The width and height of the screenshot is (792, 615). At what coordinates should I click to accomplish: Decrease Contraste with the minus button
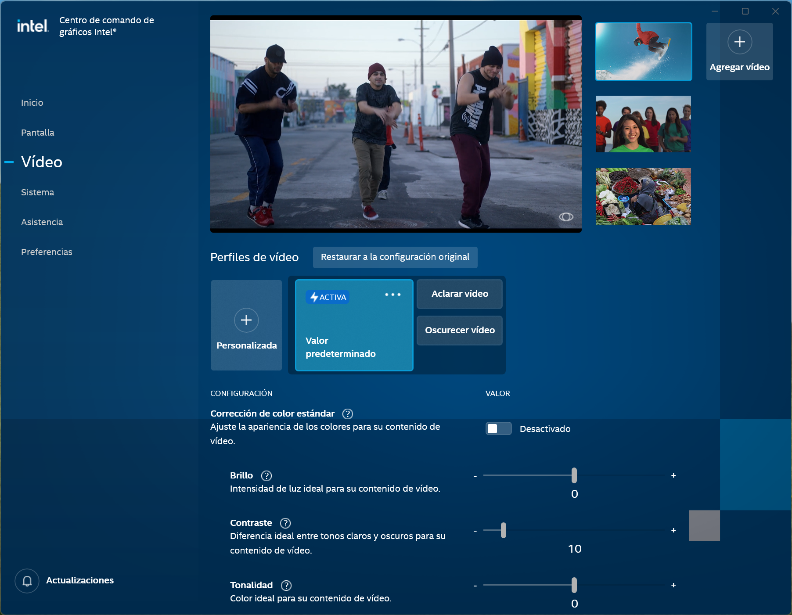coord(475,531)
